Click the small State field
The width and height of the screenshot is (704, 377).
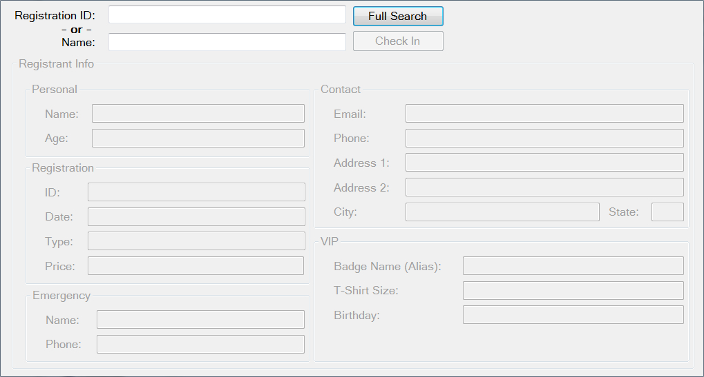pyautogui.click(x=667, y=212)
